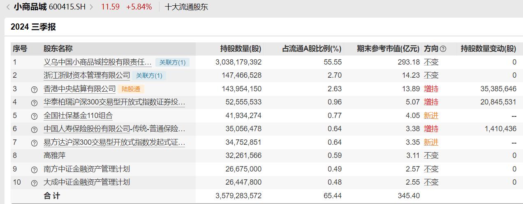This screenshot has width=523, height=204.
Task: Select market value 293.18
Action: click(x=409, y=62)
